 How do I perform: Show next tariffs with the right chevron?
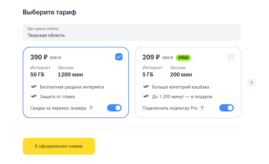251,82
